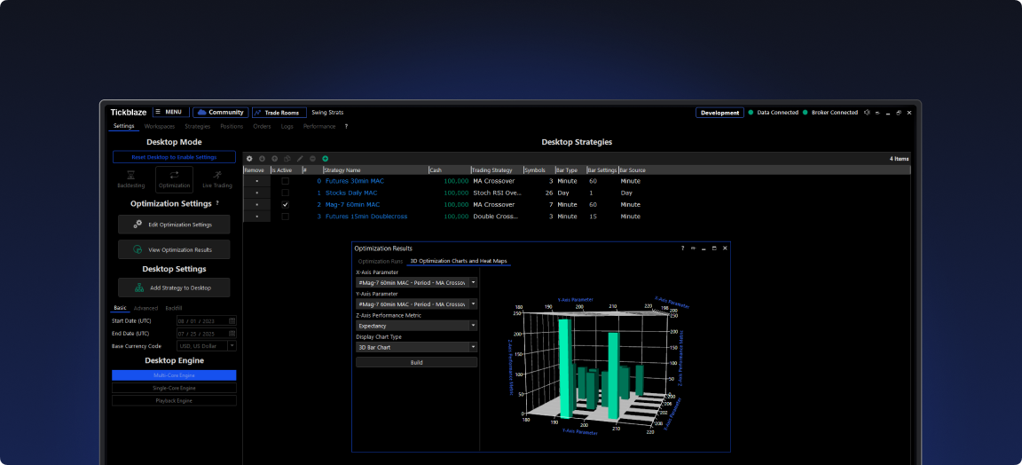Click the End Date input field
The width and height of the screenshot is (1022, 465).
[x=201, y=333]
